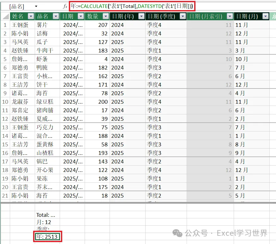Open the 日期 (月) column filter dropdown
The width and height of the screenshot is (276, 244).
(266, 16)
